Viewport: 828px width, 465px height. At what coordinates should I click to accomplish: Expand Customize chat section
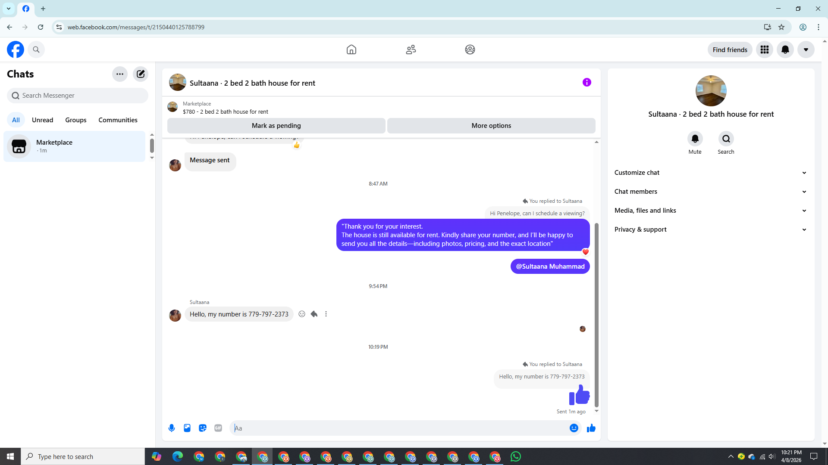click(x=710, y=173)
